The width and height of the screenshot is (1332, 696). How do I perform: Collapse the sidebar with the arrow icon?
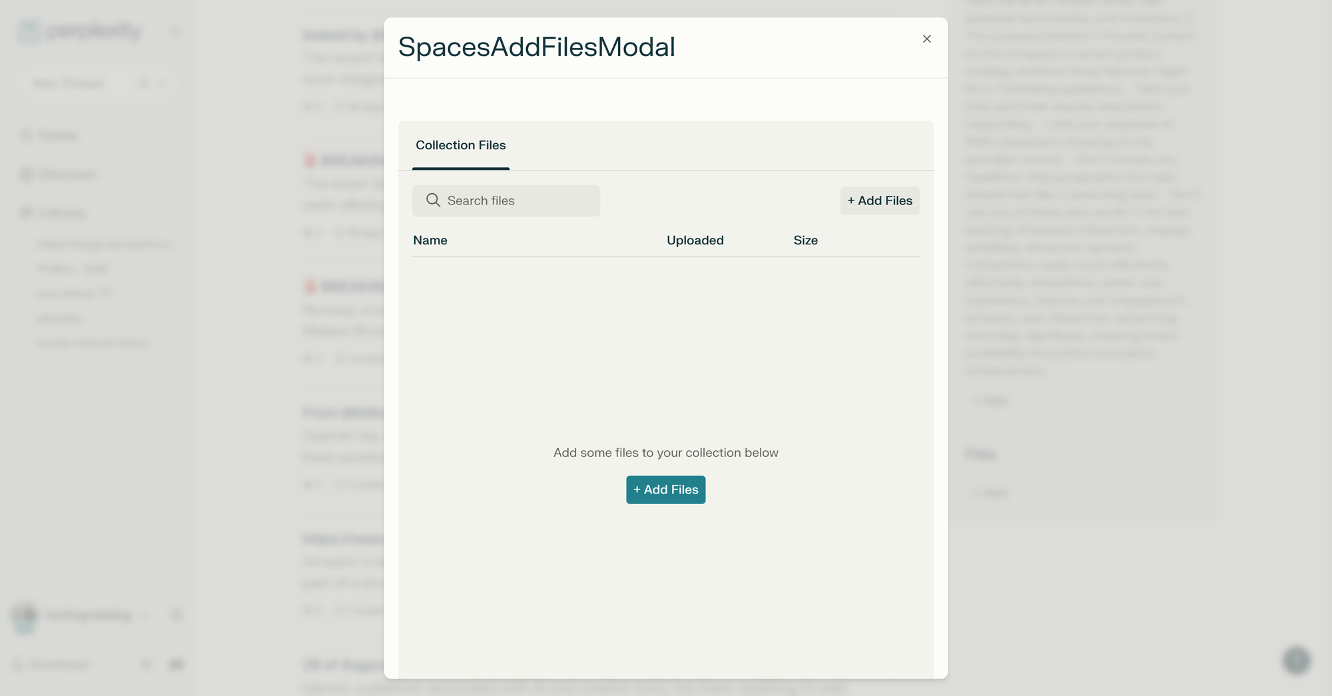[x=174, y=31]
